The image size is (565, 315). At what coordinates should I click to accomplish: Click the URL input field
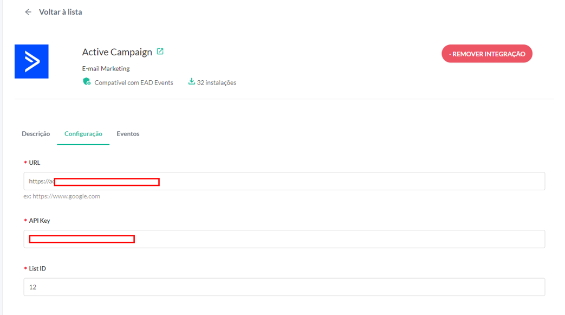(x=284, y=181)
